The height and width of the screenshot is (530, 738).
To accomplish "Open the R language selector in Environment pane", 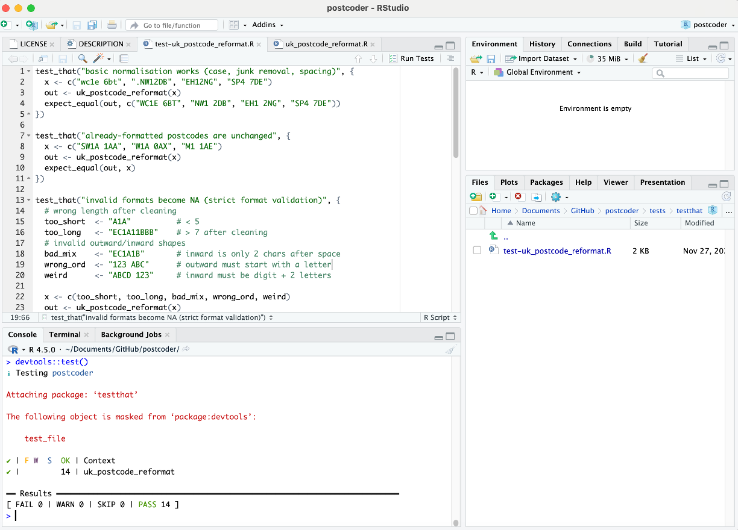I will [x=477, y=72].
